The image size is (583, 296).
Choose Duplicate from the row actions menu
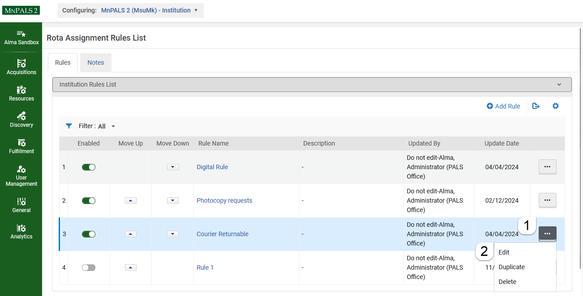(511, 267)
